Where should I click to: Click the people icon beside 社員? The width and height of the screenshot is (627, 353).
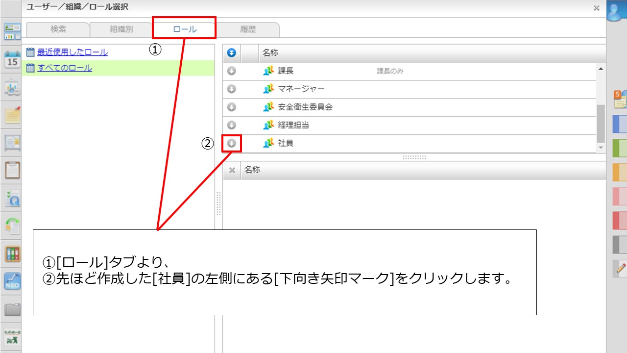click(x=267, y=143)
